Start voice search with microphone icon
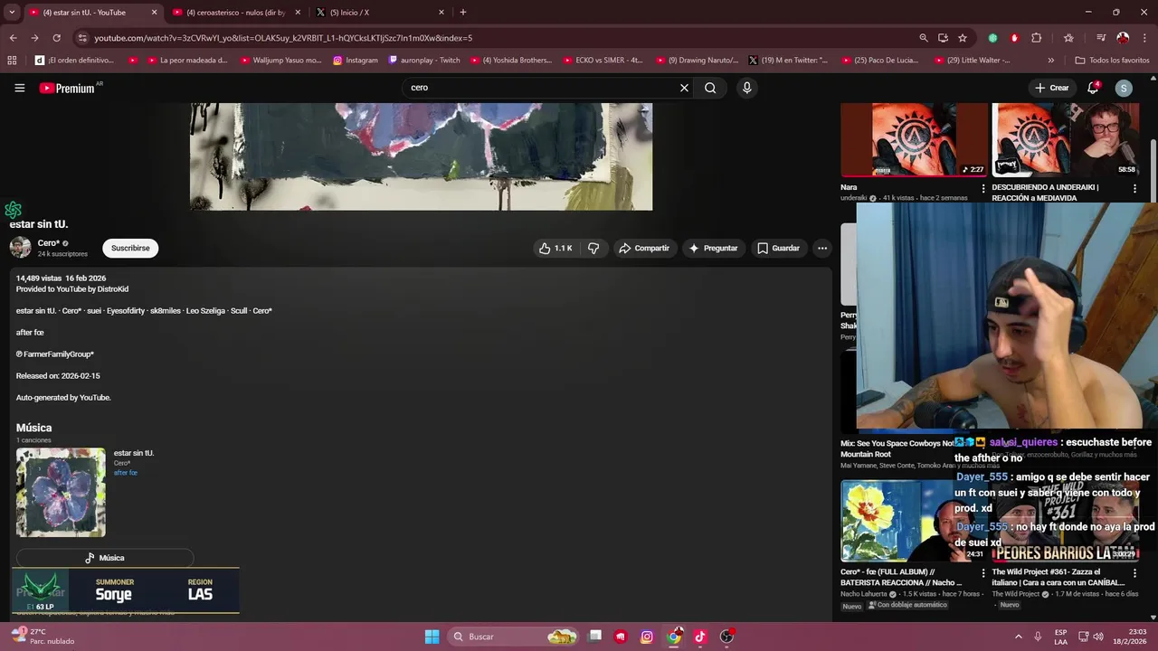This screenshot has height=651, width=1158. point(746,88)
